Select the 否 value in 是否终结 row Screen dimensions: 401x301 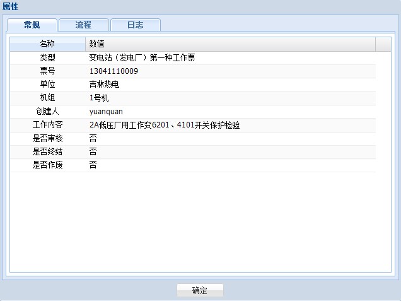point(93,151)
